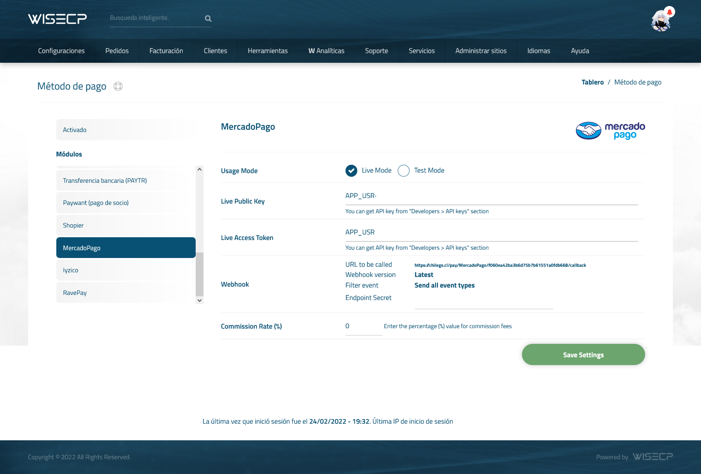701x474 pixels.
Task: Open the Idiomas menu
Action: [x=539, y=51]
